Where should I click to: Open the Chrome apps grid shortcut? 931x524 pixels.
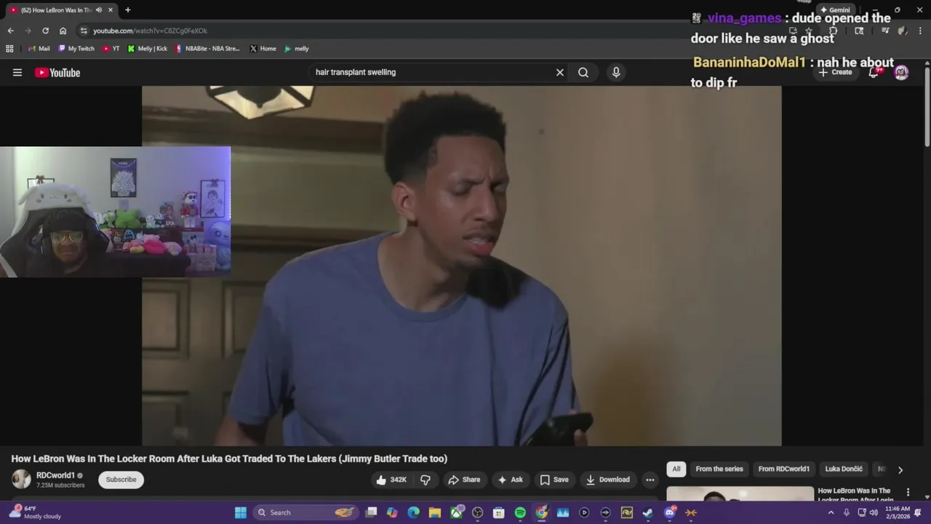point(9,49)
